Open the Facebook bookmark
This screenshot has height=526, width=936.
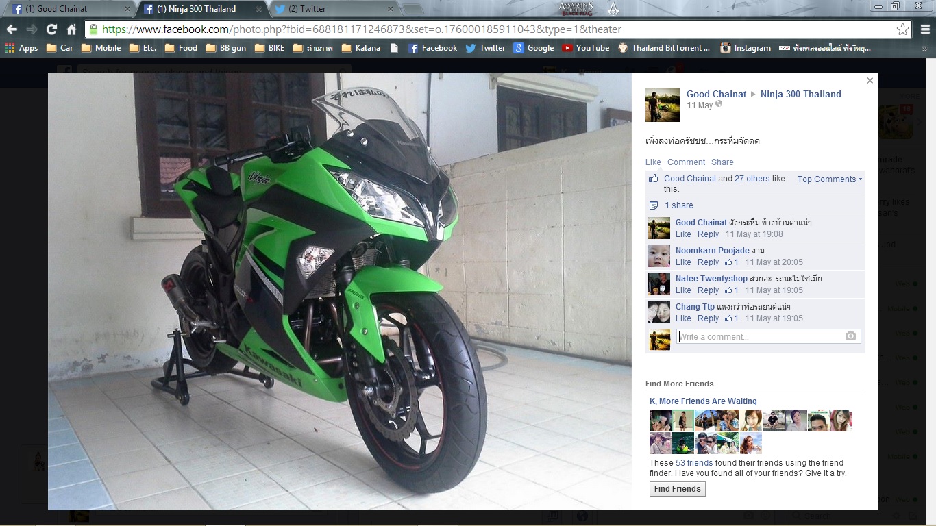(x=432, y=48)
